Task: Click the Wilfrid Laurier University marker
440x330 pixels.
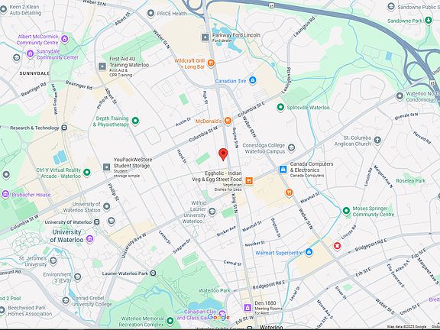Action: [212, 212]
